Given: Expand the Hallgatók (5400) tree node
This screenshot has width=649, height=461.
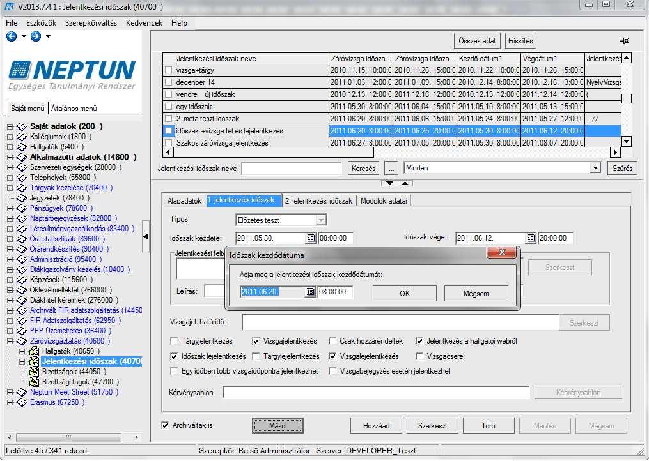Looking at the screenshot, I should (x=10, y=147).
